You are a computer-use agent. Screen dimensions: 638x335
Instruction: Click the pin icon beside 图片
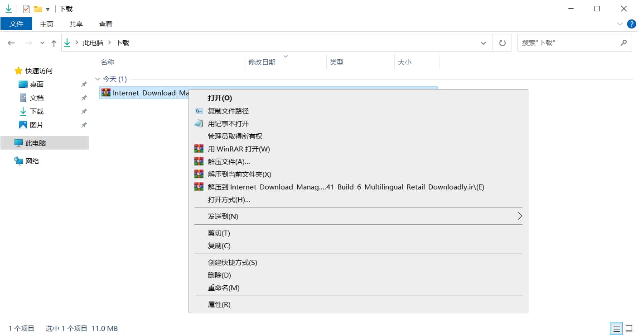pyautogui.click(x=84, y=125)
